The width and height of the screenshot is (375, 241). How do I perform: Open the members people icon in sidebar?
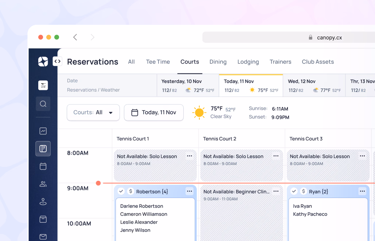(43, 184)
